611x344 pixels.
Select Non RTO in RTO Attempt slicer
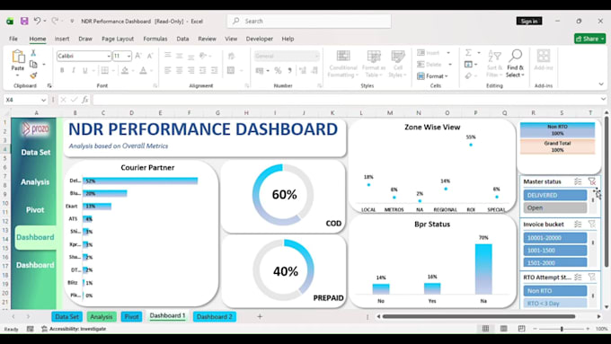point(555,291)
